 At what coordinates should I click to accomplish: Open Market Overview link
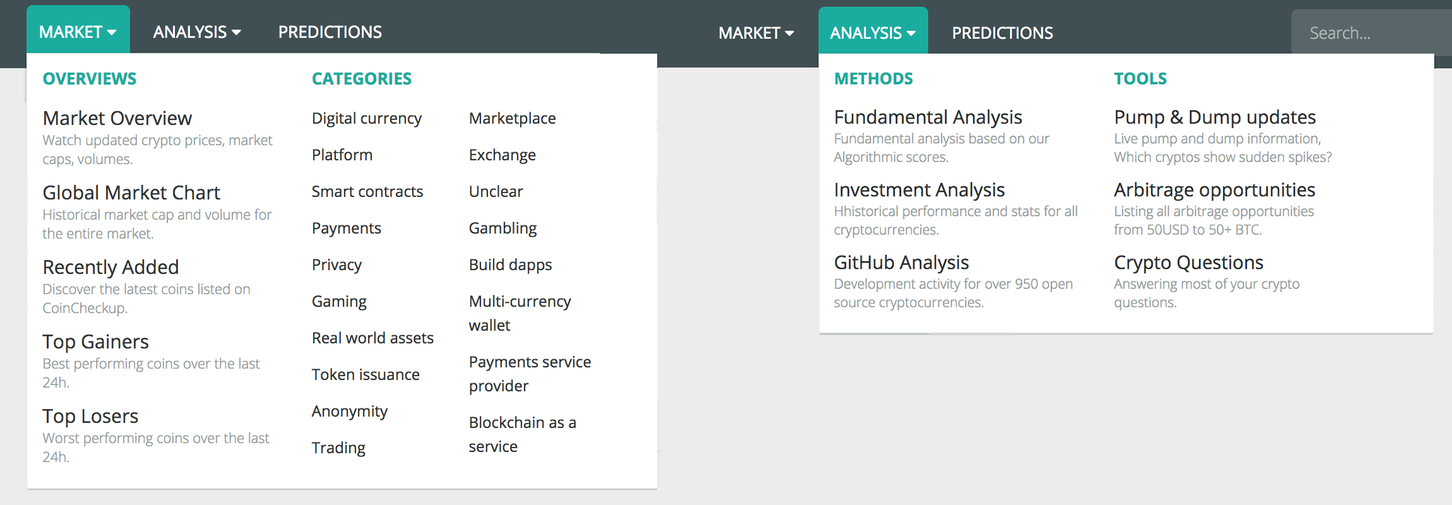117,118
